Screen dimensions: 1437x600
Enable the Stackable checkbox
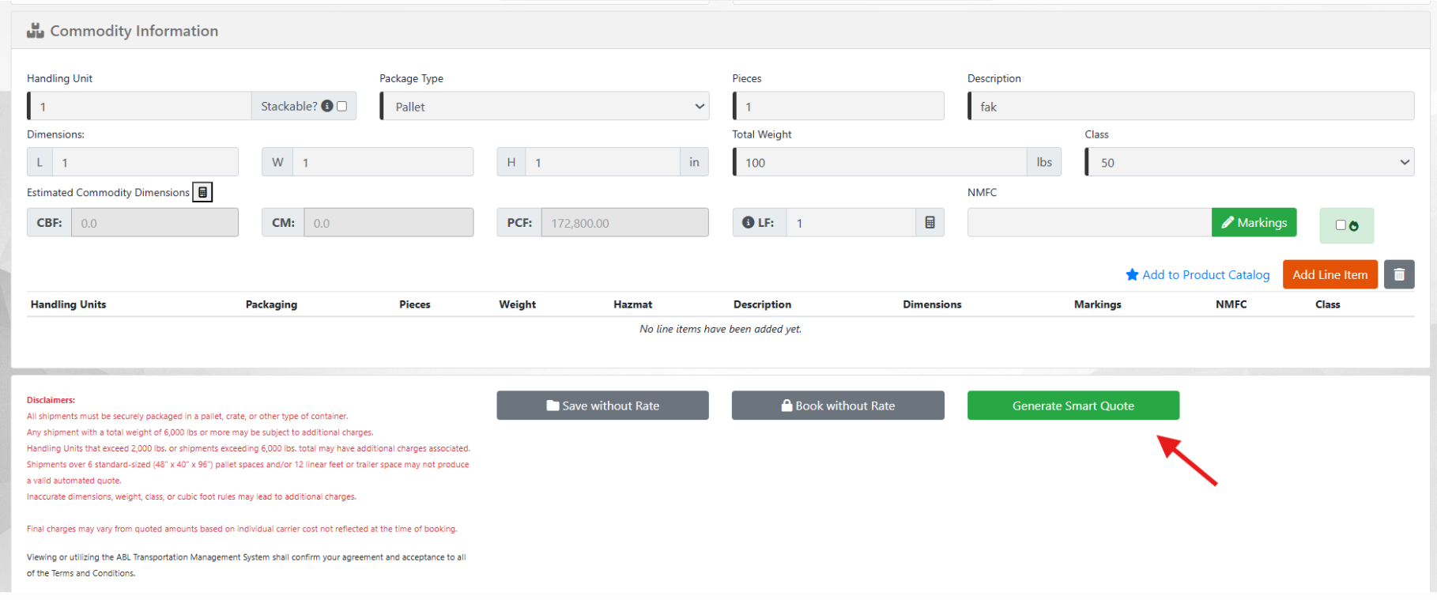click(x=342, y=106)
